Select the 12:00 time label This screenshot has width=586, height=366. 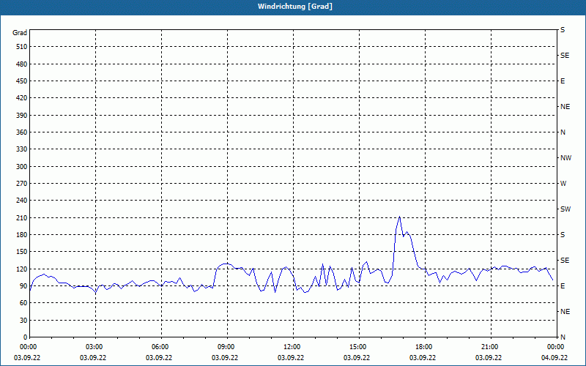293,347
